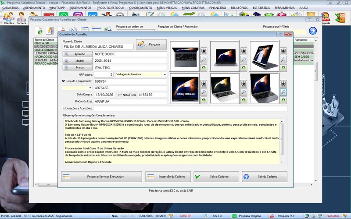Viewport: 351px width, 219px height.
Task: Click the exit door icon in main toolbar
Action: [x=340, y=18]
